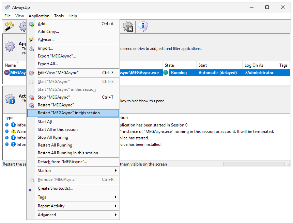Click the green Running state indicator

(166, 73)
